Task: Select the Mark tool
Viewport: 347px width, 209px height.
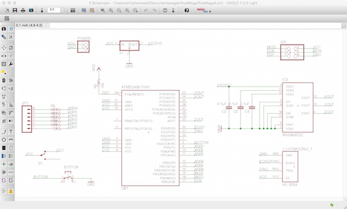Action: (x=10, y=37)
